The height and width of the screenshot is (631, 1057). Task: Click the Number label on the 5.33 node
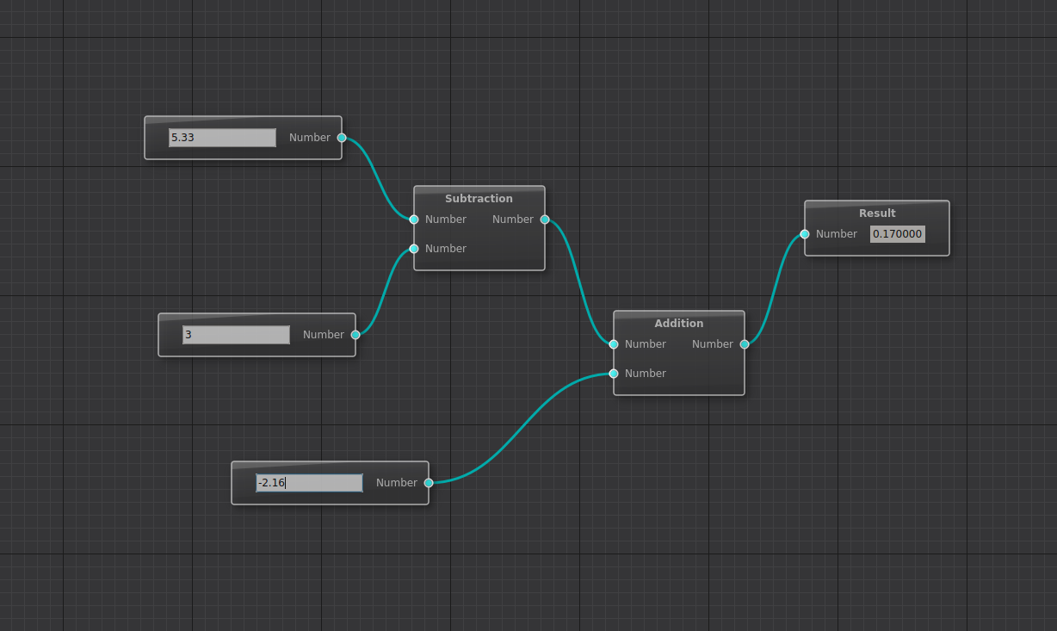pyautogui.click(x=310, y=137)
